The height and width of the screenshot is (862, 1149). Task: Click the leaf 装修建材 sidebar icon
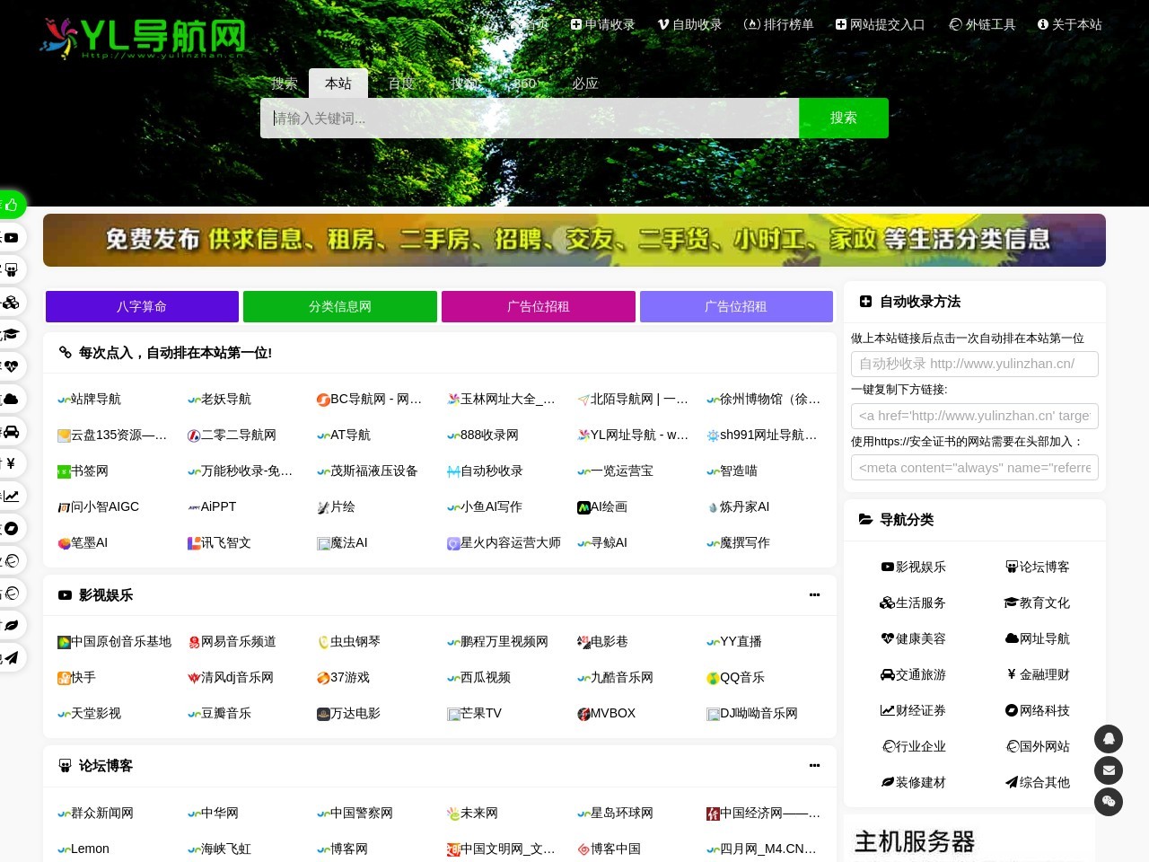[x=12, y=625]
